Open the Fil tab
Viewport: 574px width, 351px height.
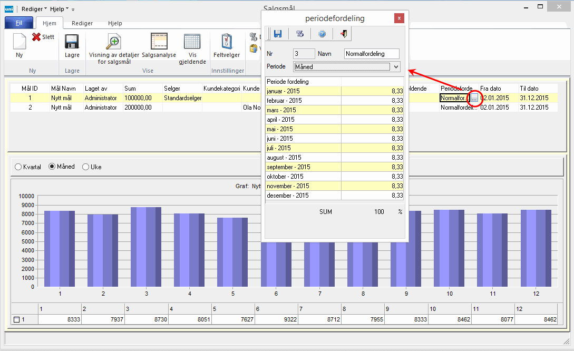tap(19, 23)
